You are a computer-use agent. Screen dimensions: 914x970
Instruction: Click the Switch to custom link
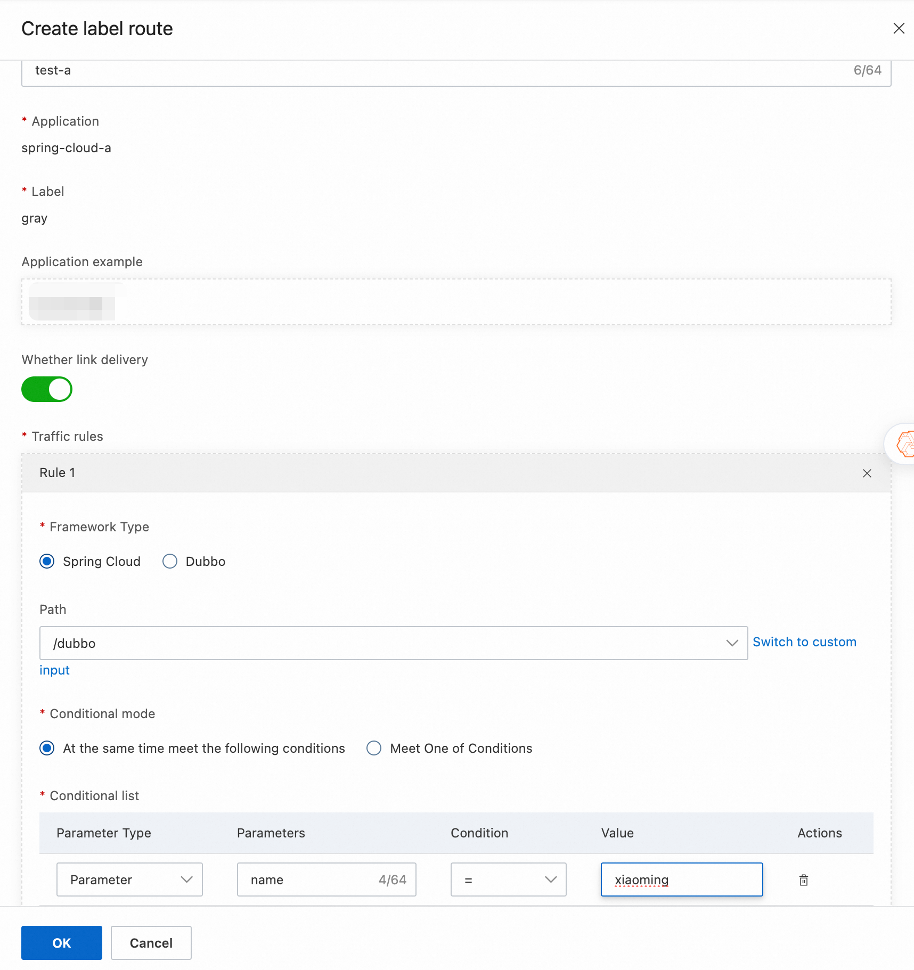(x=804, y=642)
